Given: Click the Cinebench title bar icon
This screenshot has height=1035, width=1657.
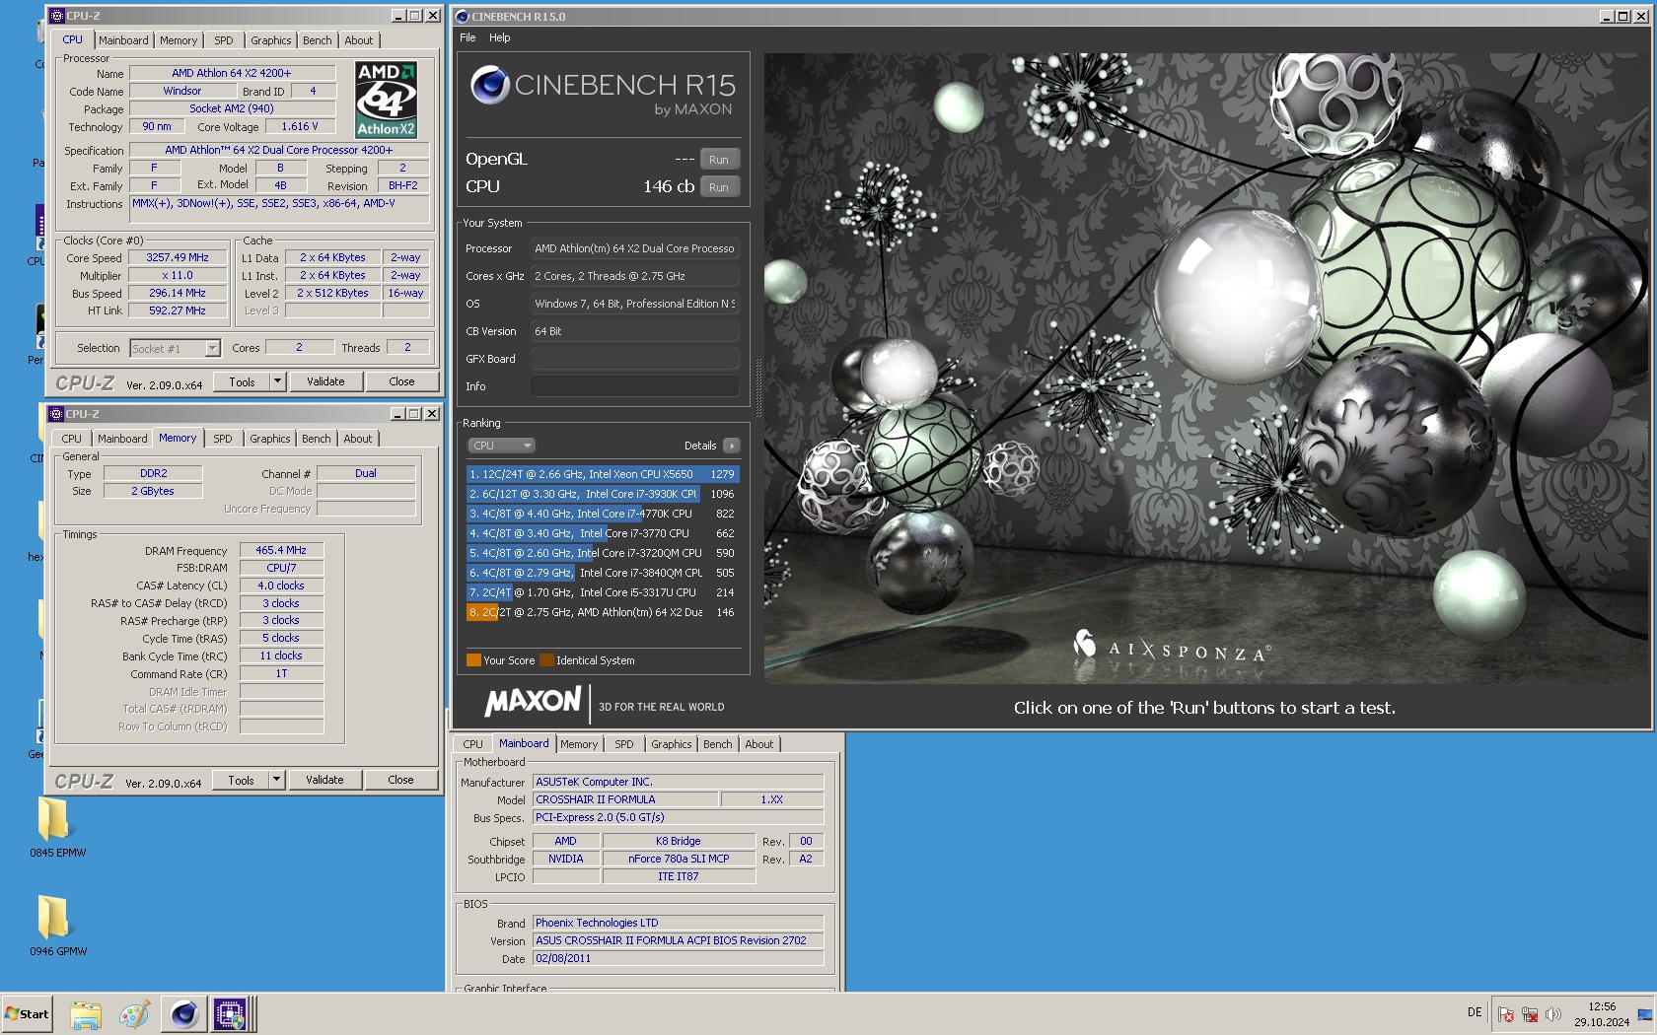Looking at the screenshot, I should (462, 16).
